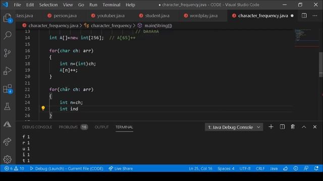Switch to the youtuber.java tab
This screenshot has height=181, width=323.
[x=108, y=16]
